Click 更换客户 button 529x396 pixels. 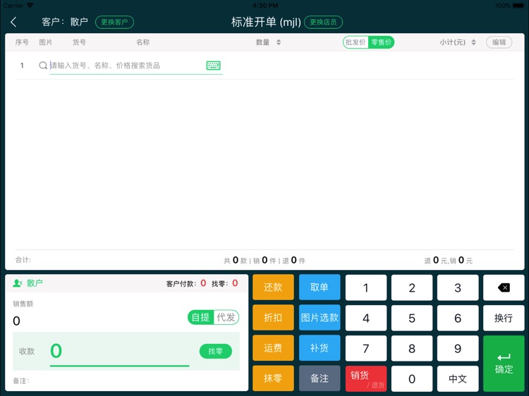coord(114,23)
